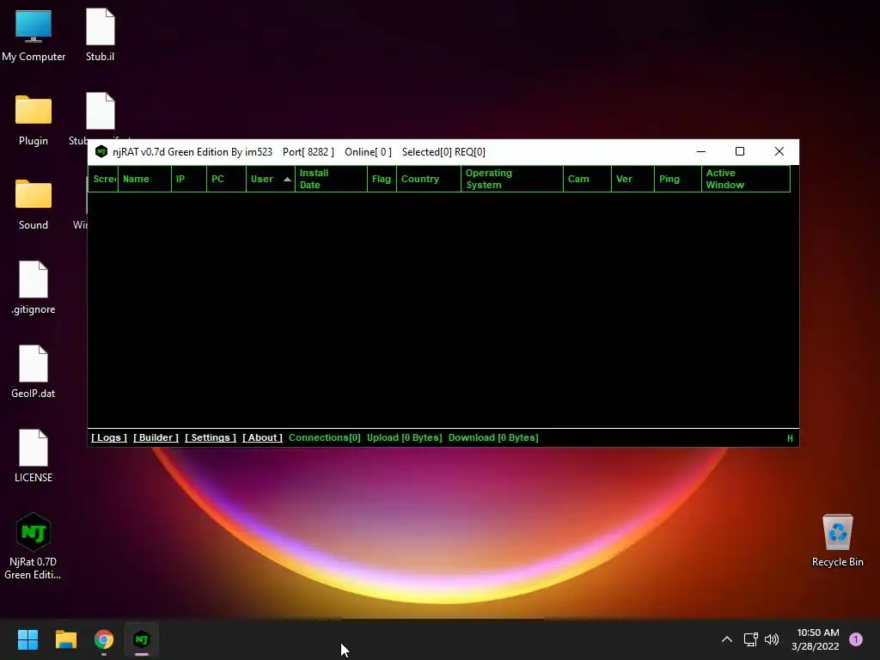Viewport: 880px width, 660px height.
Task: Close the njRAT window
Action: (x=779, y=151)
